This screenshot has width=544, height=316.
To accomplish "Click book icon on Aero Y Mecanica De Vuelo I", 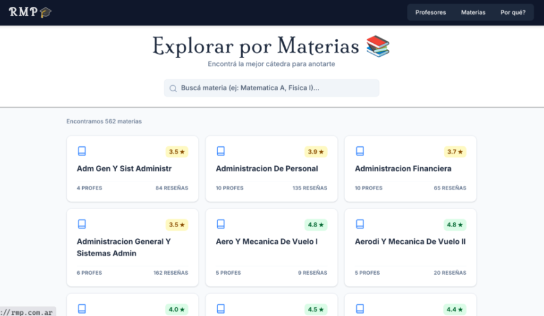I will coord(221,224).
